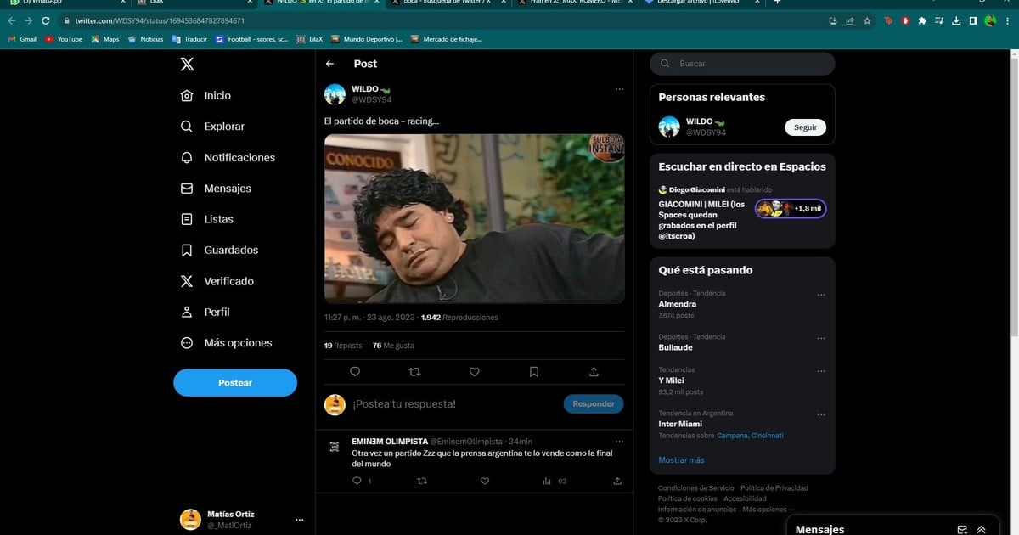Open Mensajes from the left sidebar

point(216,189)
